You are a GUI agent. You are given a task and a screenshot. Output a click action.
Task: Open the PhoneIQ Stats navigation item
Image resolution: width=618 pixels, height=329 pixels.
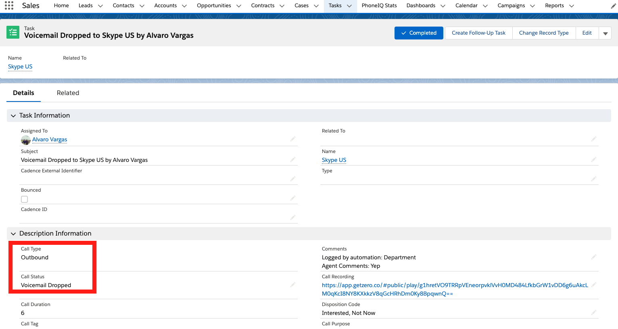379,6
